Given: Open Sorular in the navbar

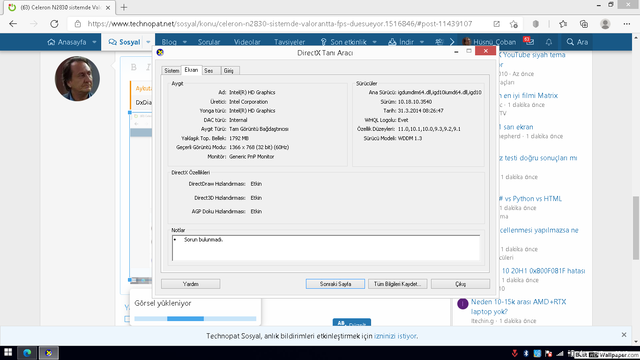Looking at the screenshot, I should tap(209, 42).
